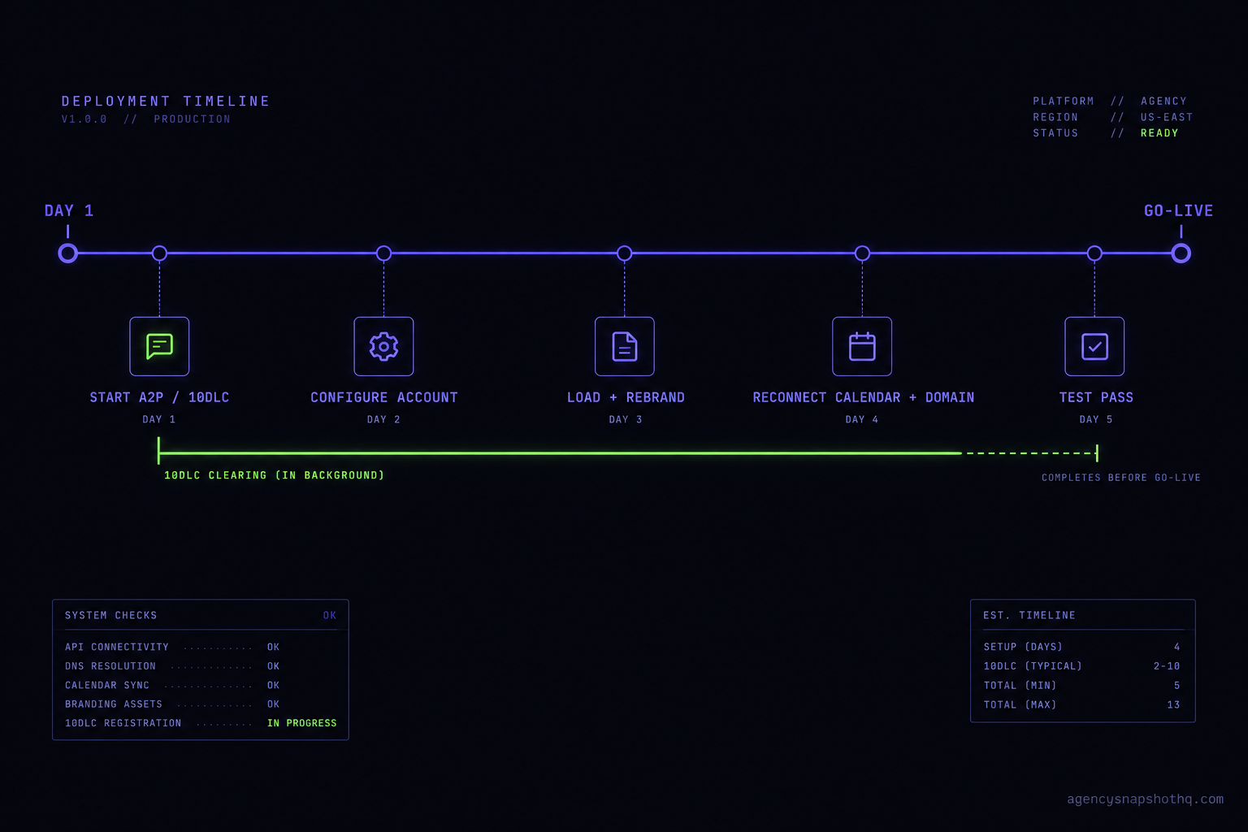
Task: Click the LOAD + REBRAND label
Action: tap(626, 397)
